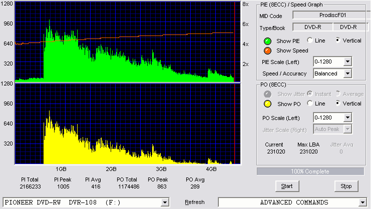This screenshot has height=209, width=371.
Task: Open the PO Scale (Left) dropdown
Action: (347, 117)
